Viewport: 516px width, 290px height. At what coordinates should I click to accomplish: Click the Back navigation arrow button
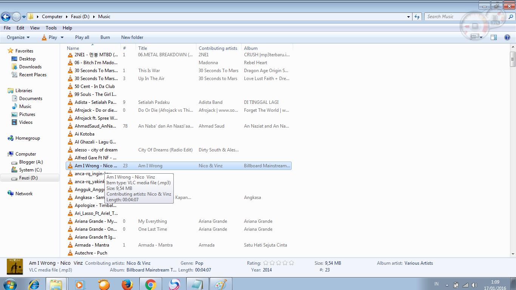coord(6,17)
